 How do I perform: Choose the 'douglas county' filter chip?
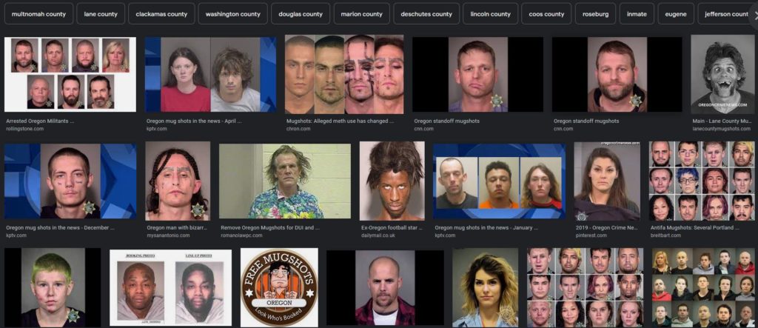[301, 14]
